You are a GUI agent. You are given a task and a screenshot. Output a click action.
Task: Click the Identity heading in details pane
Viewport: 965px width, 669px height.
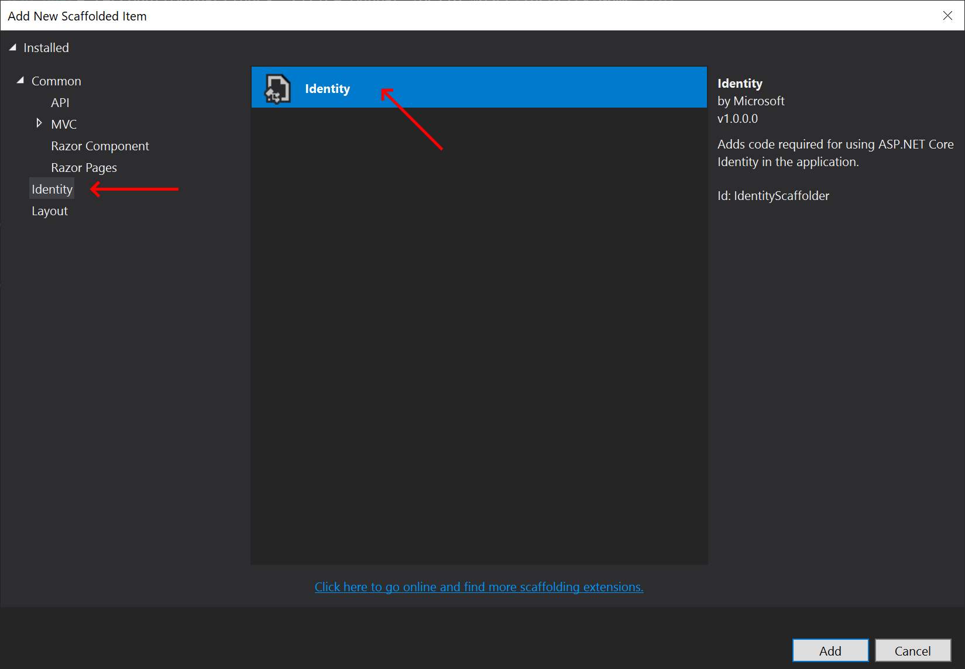tap(740, 83)
